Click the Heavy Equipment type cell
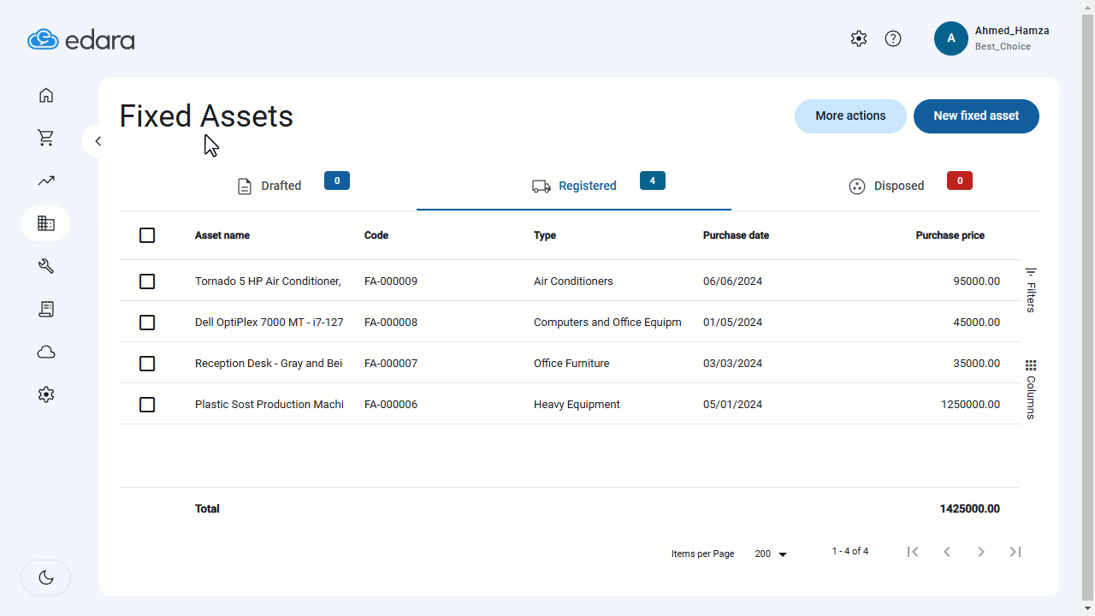The height and width of the screenshot is (616, 1095). pos(577,405)
